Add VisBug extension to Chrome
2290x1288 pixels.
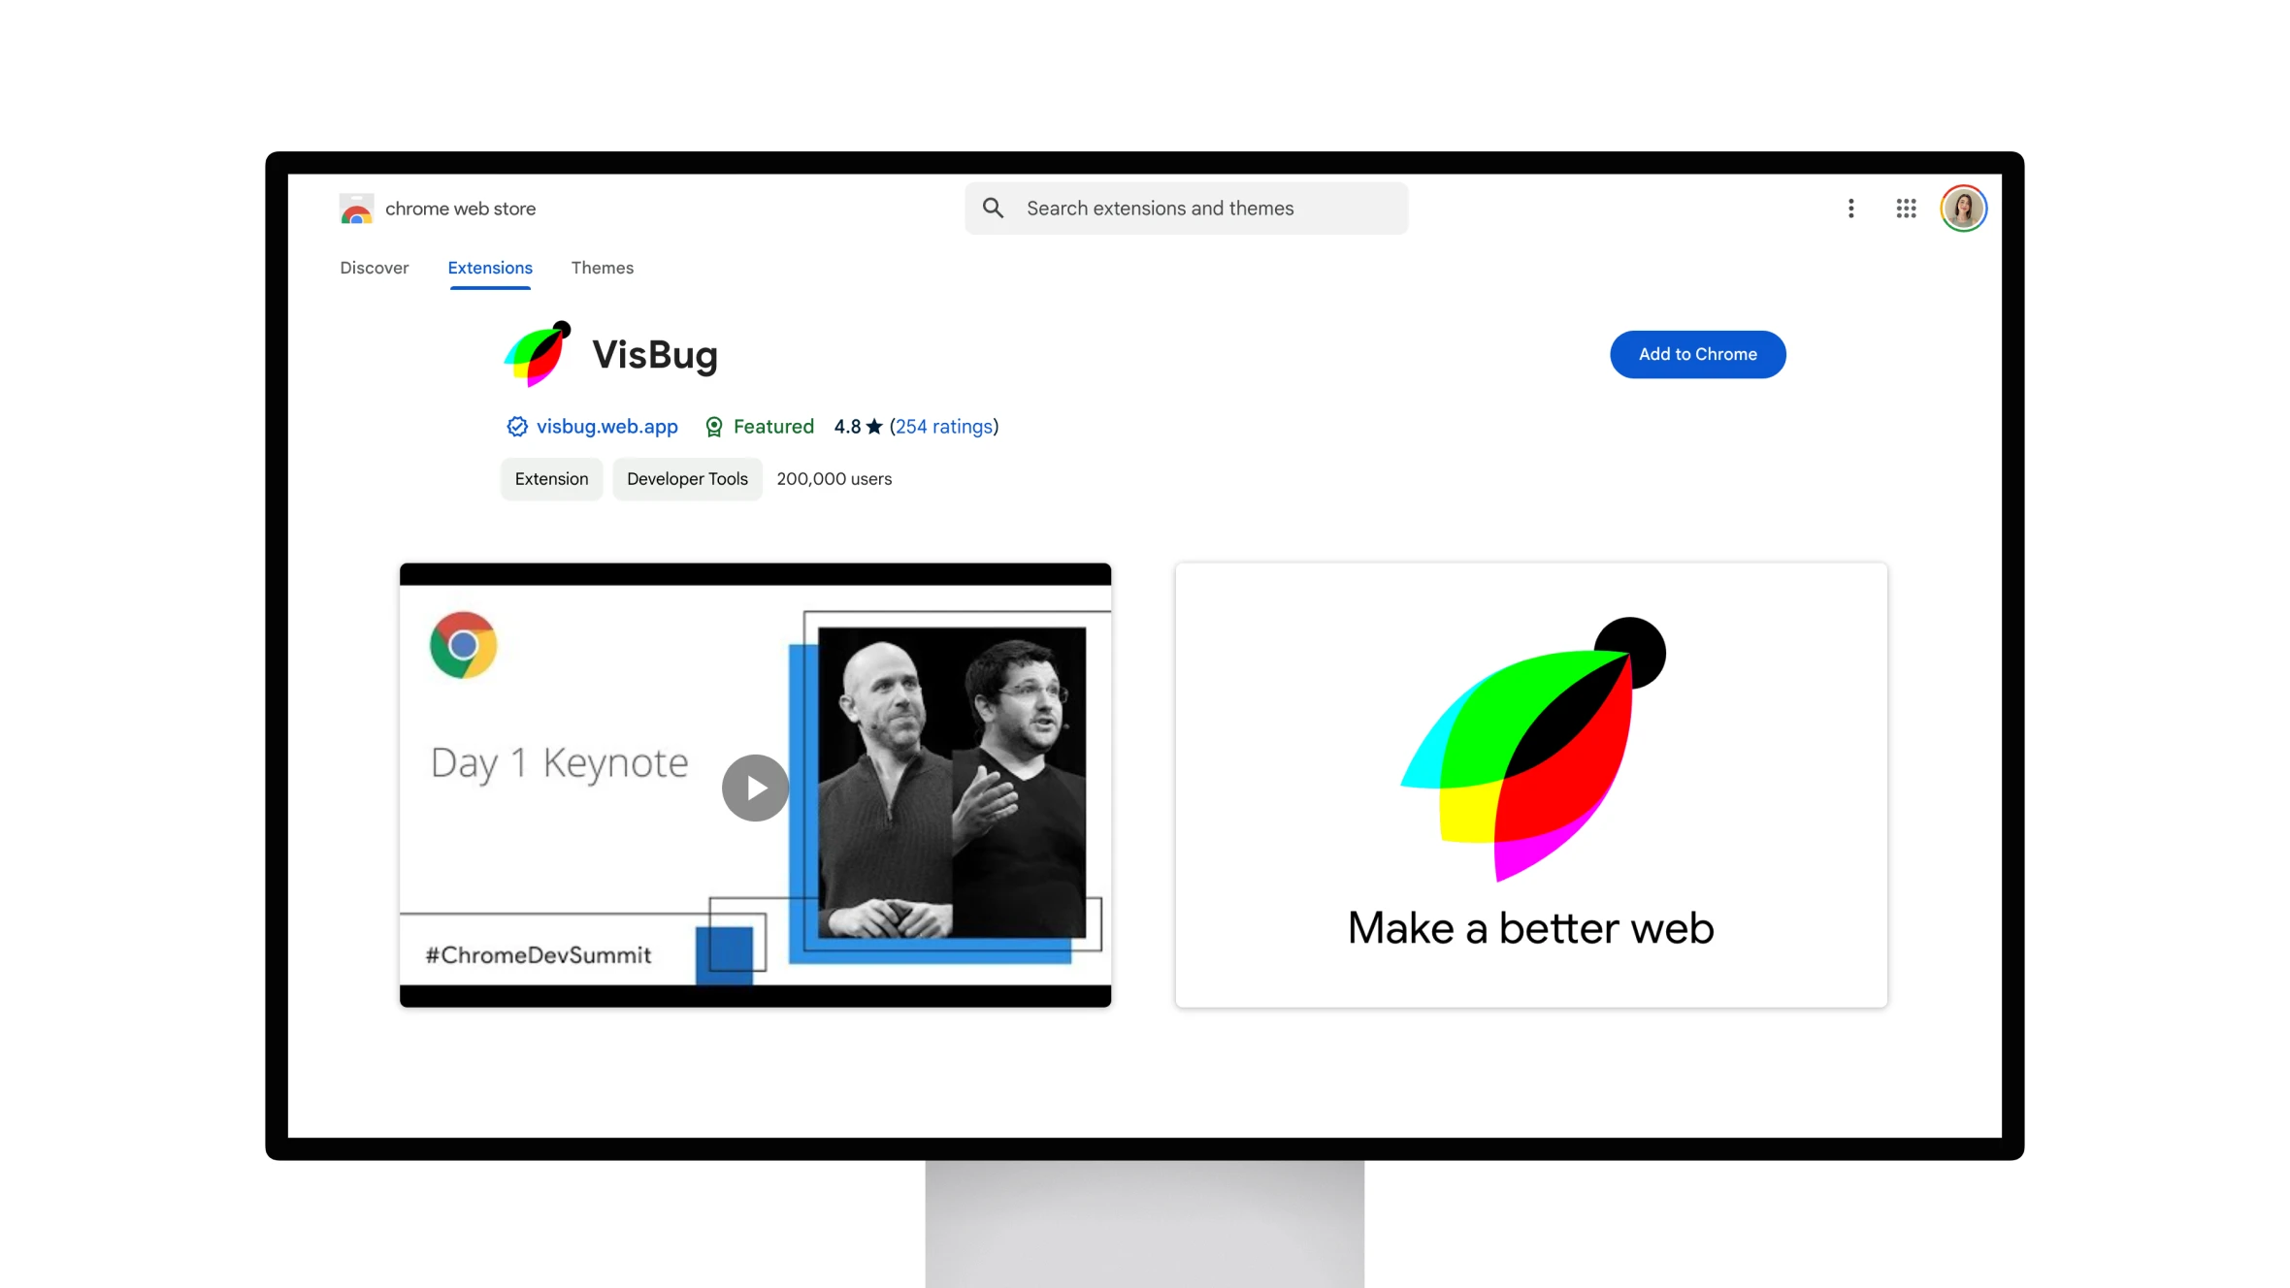click(x=1697, y=354)
